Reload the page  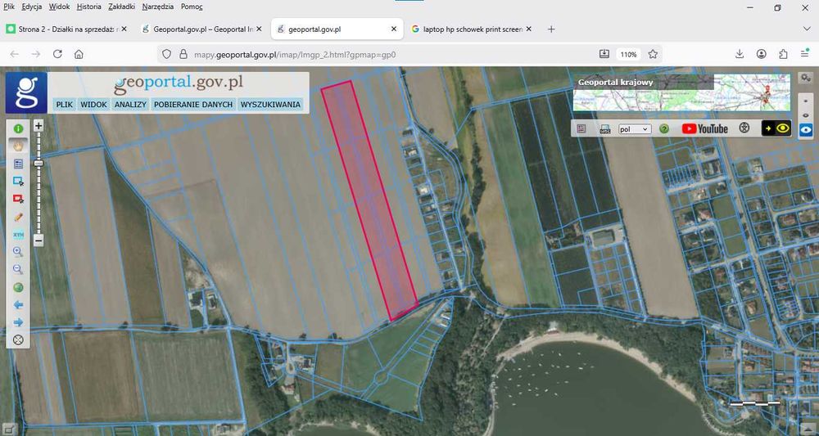click(57, 54)
